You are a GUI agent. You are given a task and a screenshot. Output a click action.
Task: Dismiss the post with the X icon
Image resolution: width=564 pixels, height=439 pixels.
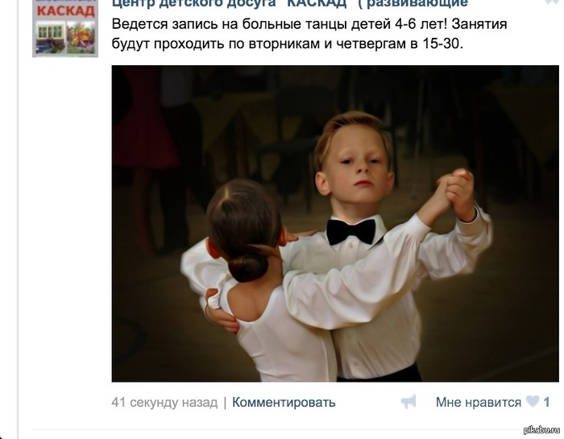pyautogui.click(x=551, y=2)
